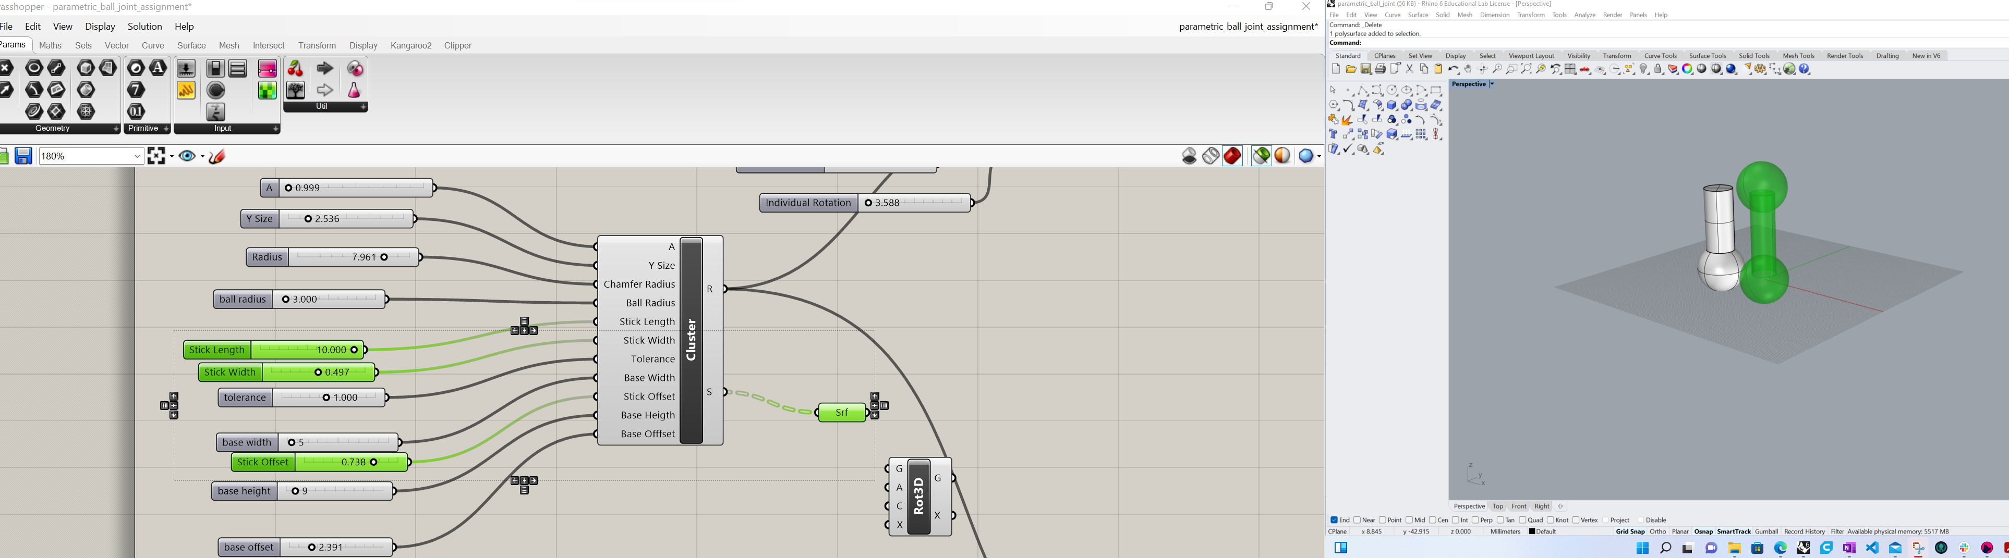Screen dimensions: 2009x558
Task: Save the Grasshopper document with the floppy icon
Action: pyautogui.click(x=23, y=156)
